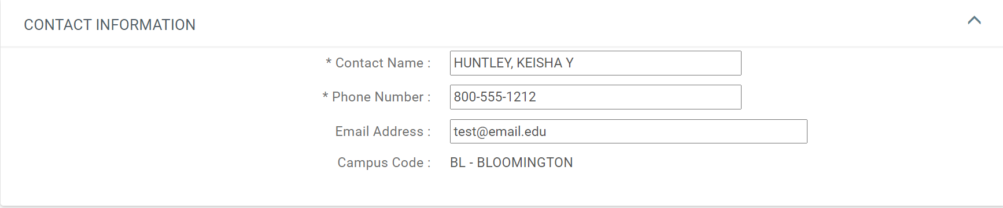Image resolution: width=1003 pixels, height=208 pixels.
Task: Click the CONTACT INFORMATION header title
Action: point(109,25)
